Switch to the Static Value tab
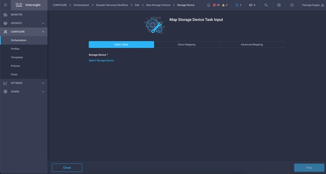This screenshot has width=326, height=174. [121, 44]
